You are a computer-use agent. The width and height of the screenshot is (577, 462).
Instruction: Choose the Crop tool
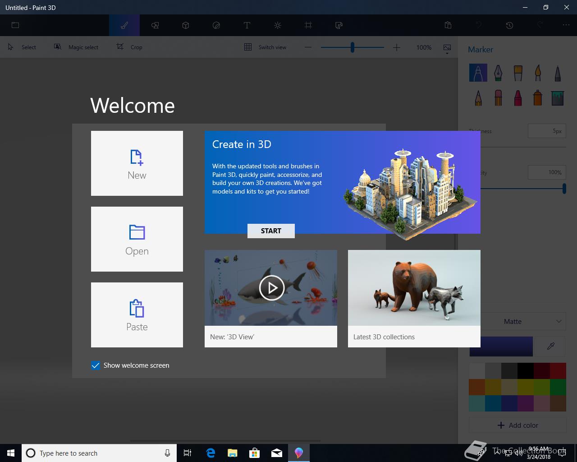(x=129, y=47)
